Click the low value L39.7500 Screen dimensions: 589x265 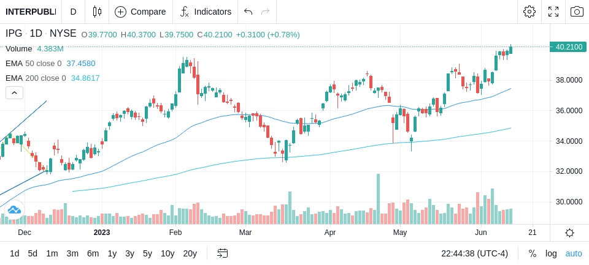176,35
